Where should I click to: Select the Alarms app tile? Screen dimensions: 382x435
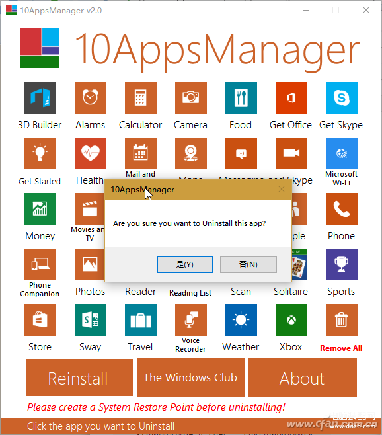pos(91,98)
